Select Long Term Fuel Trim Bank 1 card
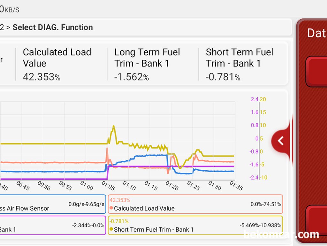Screen dimensions: 327x246 pyautogui.click(x=153, y=64)
